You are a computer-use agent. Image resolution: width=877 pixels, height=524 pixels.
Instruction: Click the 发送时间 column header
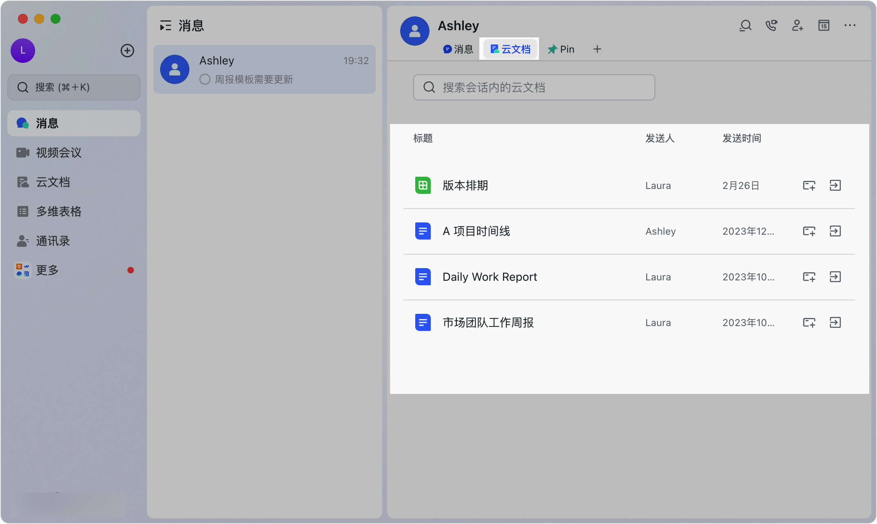tap(742, 138)
